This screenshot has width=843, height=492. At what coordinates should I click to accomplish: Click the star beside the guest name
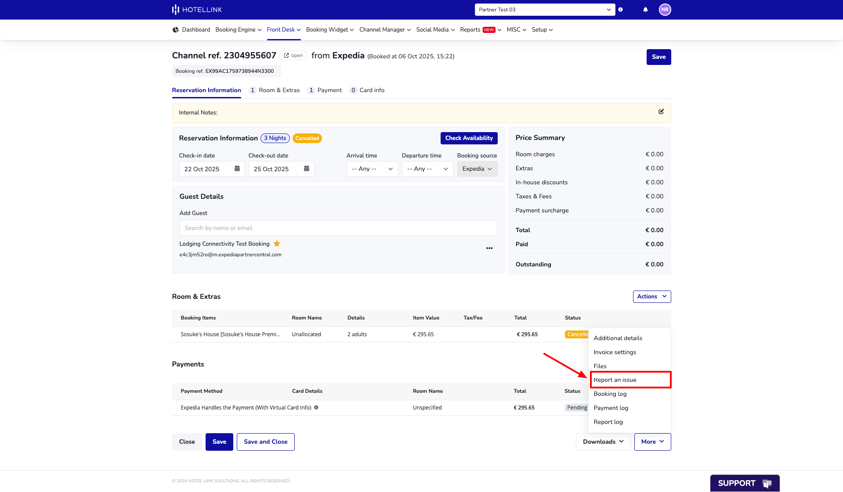(277, 244)
